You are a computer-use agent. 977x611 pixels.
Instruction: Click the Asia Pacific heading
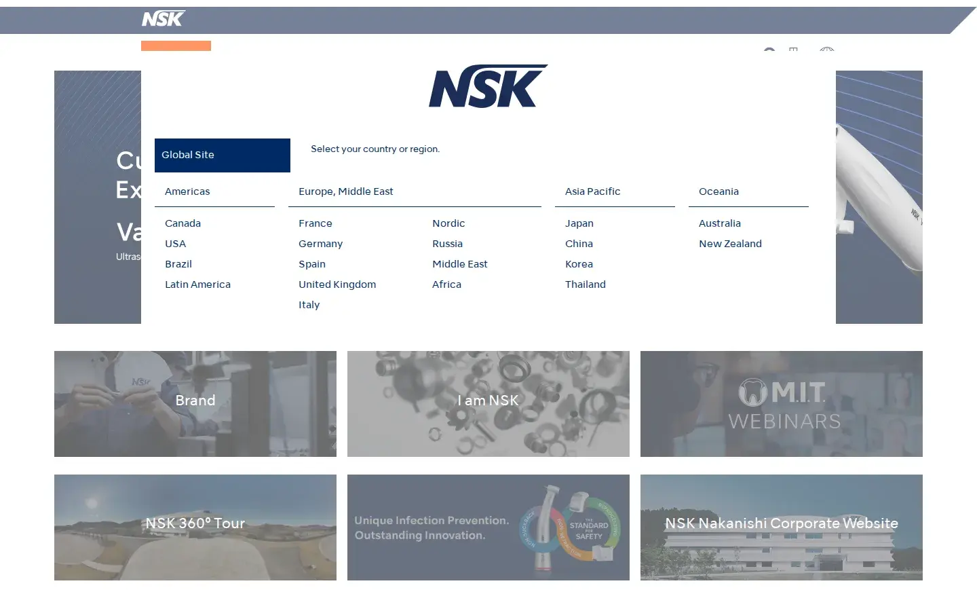pyautogui.click(x=593, y=191)
